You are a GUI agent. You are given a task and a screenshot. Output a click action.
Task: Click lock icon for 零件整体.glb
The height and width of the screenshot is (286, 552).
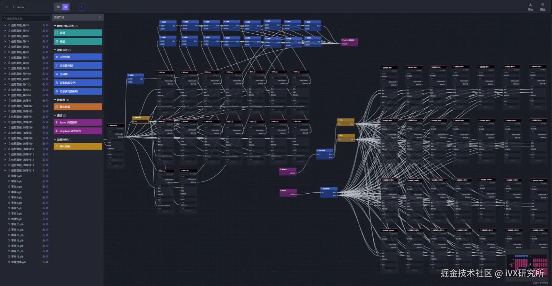43,262
